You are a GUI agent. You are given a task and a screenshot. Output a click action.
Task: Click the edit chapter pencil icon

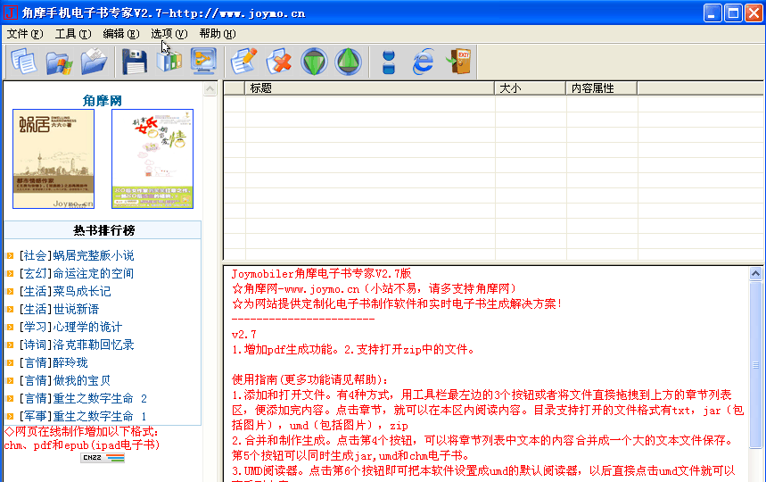pos(243,62)
